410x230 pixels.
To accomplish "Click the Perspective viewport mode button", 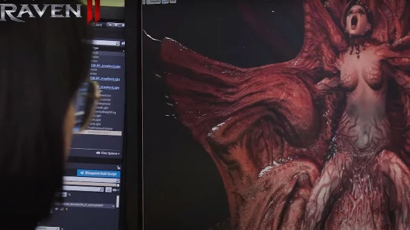I will tap(154, 1).
